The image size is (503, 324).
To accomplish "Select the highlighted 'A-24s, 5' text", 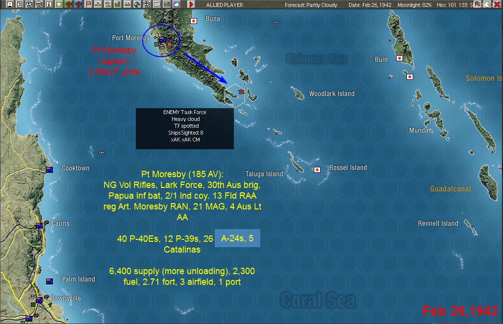I will [x=237, y=238].
